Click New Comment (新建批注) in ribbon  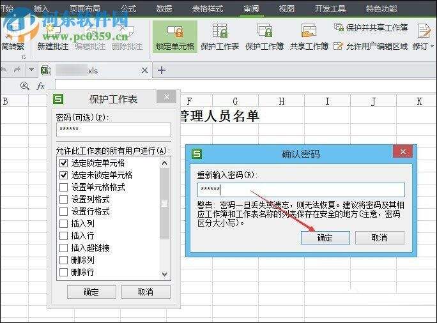tap(53, 37)
